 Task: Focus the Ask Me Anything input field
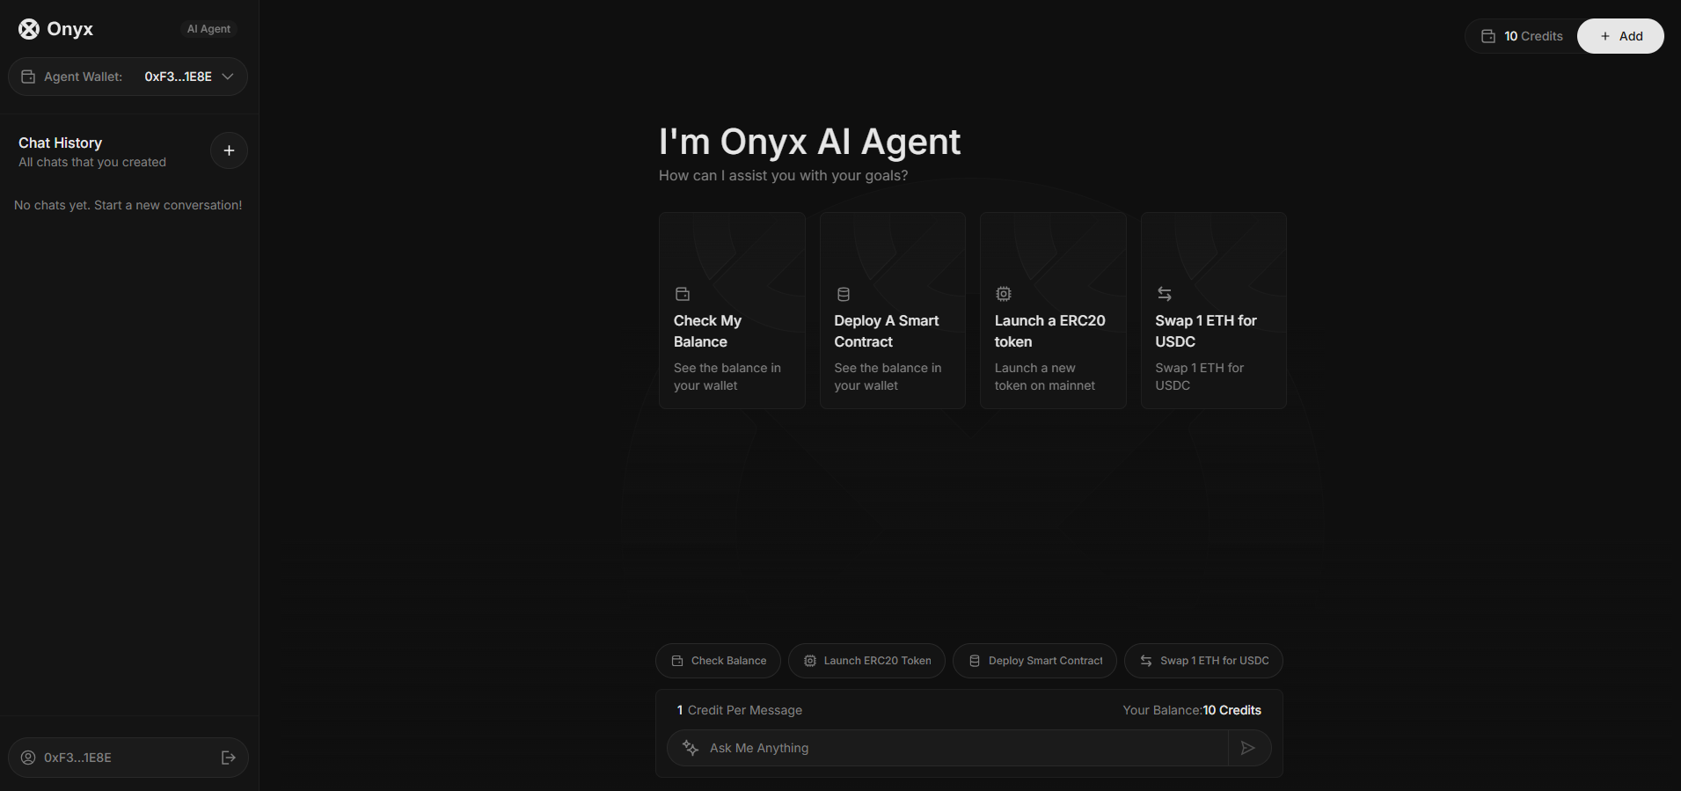959,748
